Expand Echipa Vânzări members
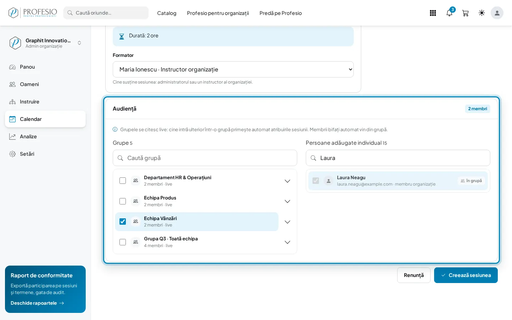Viewport: 512px width, 320px height. (287, 222)
